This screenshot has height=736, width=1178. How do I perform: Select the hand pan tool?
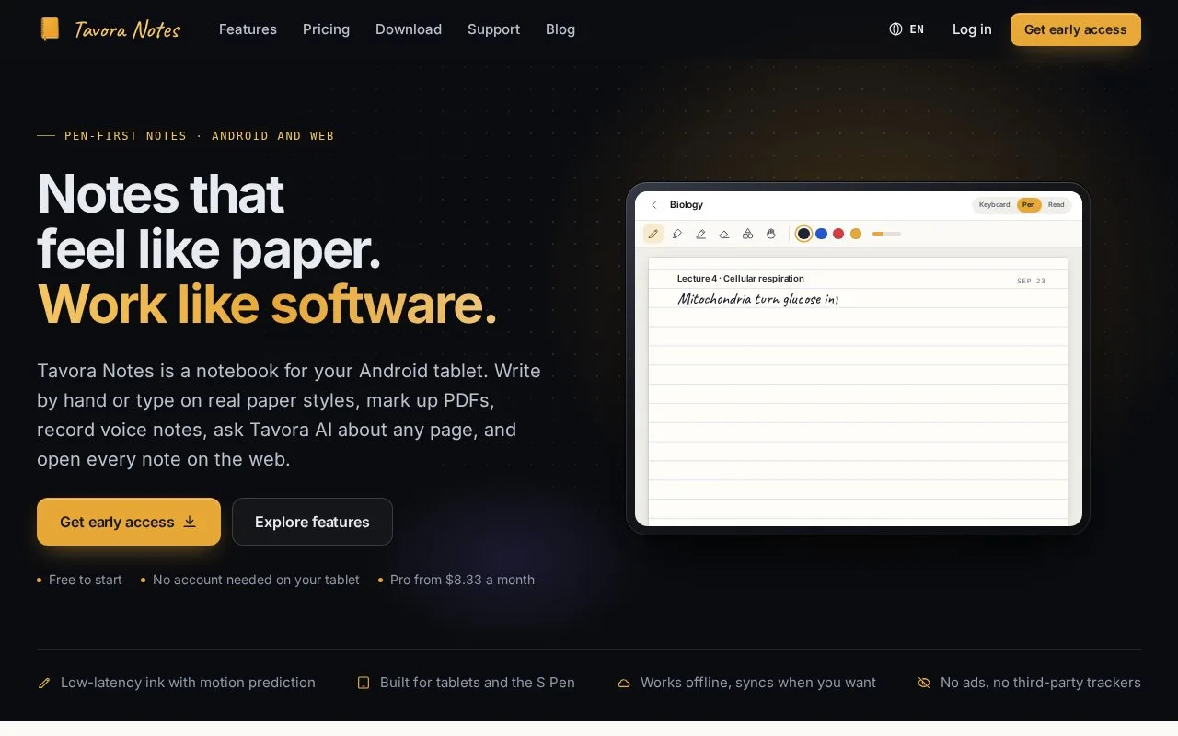(x=771, y=234)
